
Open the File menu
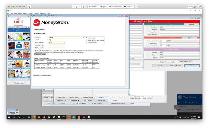click(8, 13)
